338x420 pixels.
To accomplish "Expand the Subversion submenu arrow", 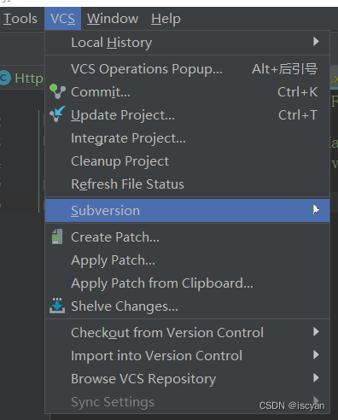I will point(316,210).
